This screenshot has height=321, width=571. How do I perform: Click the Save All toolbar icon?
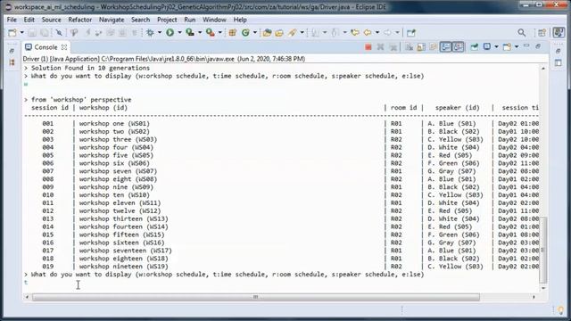point(45,33)
